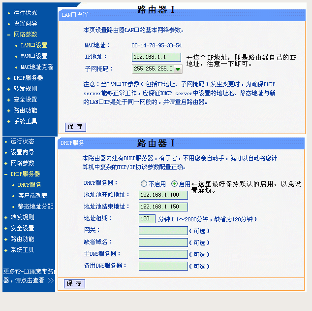
Task: Open 设置向导 in the upper sidebar
Action: [x=25, y=24]
